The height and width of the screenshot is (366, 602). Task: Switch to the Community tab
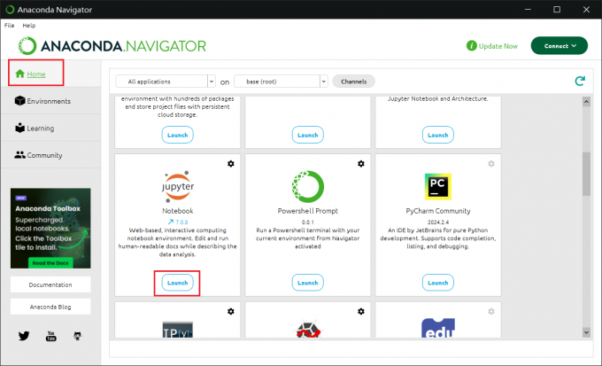pyautogui.click(x=50, y=155)
